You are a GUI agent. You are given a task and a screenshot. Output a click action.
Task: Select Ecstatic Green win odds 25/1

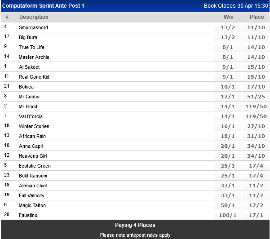point(228,166)
